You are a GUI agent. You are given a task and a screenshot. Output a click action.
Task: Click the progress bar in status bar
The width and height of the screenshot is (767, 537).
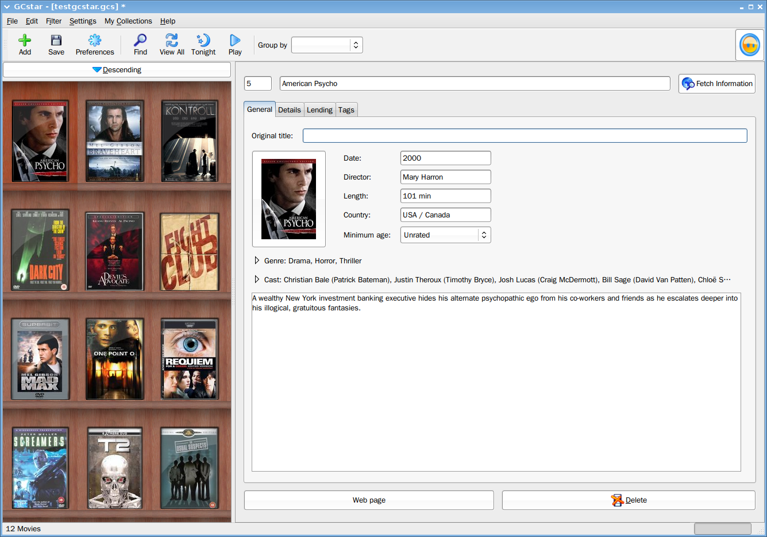pos(723,528)
